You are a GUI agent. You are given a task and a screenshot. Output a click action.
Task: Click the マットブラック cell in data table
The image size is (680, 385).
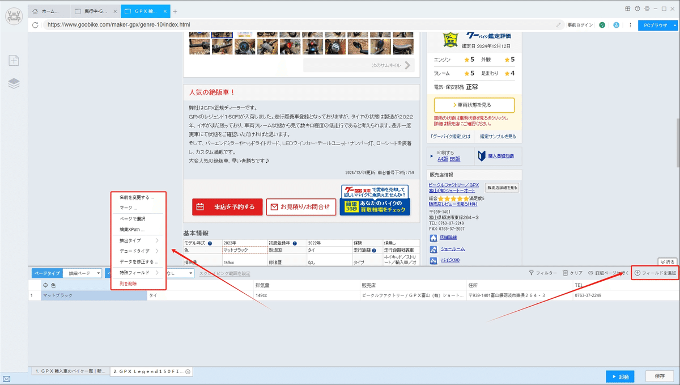tap(94, 295)
